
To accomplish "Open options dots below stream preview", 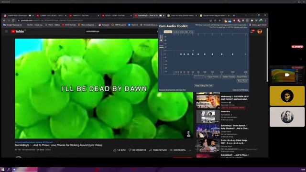I will pos(301,81).
